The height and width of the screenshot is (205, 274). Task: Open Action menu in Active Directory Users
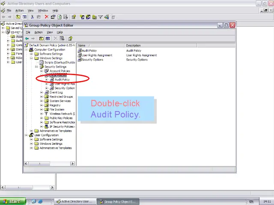point(19,10)
